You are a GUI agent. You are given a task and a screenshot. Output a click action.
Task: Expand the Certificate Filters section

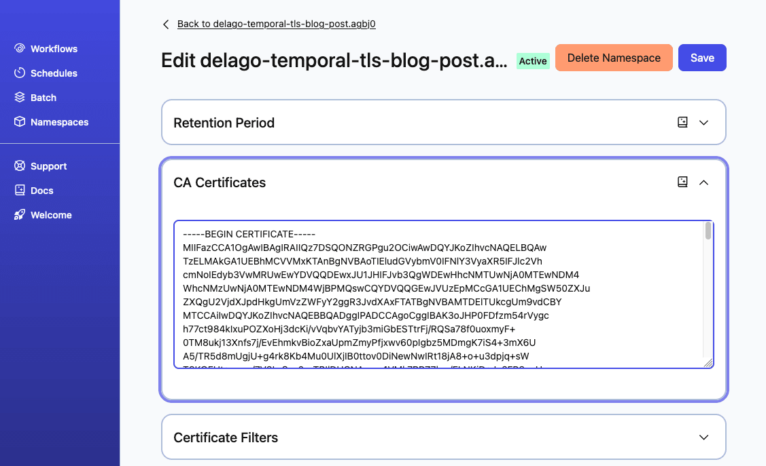coord(703,437)
